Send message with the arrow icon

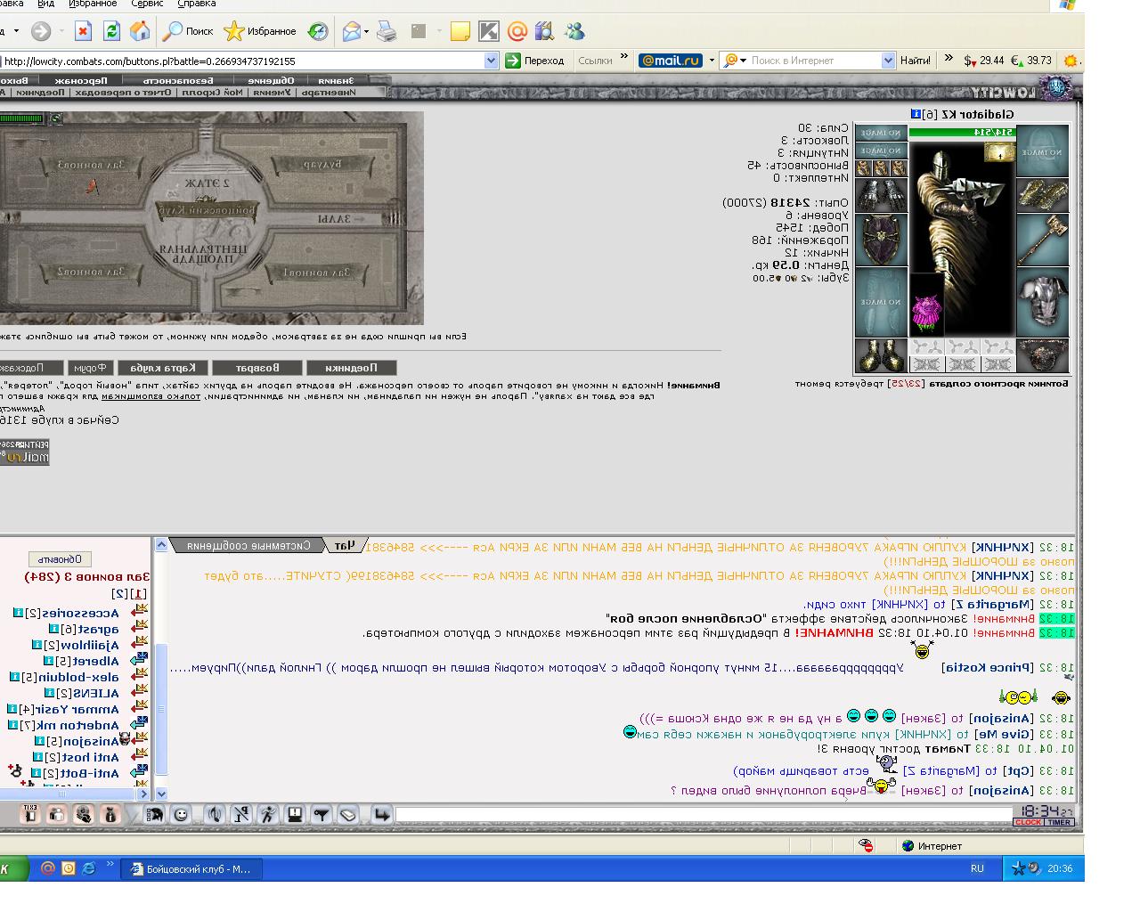click(x=382, y=814)
